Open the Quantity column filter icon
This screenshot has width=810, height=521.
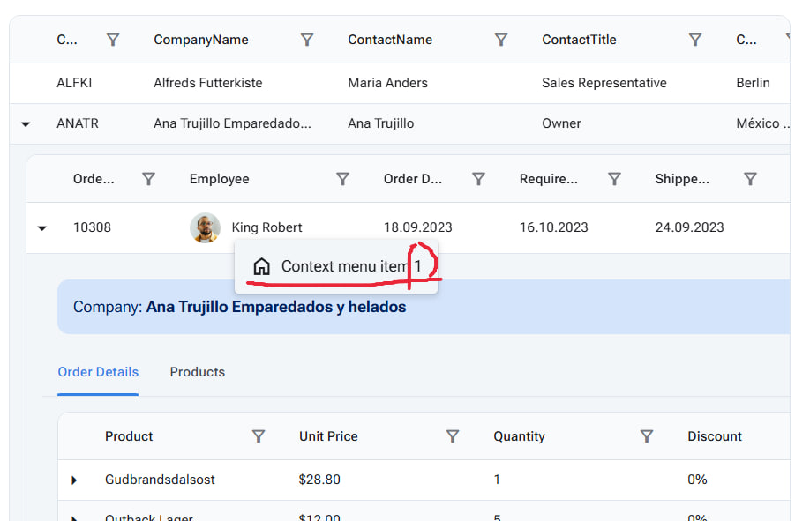(647, 436)
